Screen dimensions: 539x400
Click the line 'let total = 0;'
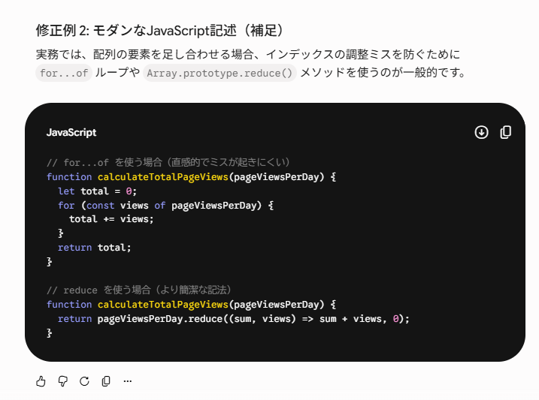tap(97, 191)
